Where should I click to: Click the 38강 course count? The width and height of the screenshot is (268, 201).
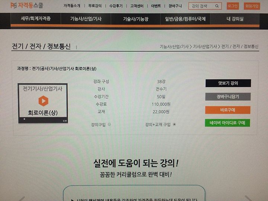161,82
